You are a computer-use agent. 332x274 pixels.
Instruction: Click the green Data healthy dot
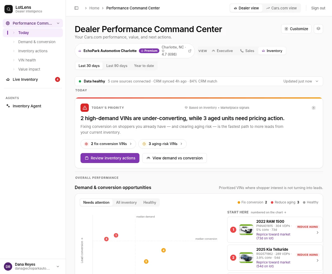click(80, 81)
